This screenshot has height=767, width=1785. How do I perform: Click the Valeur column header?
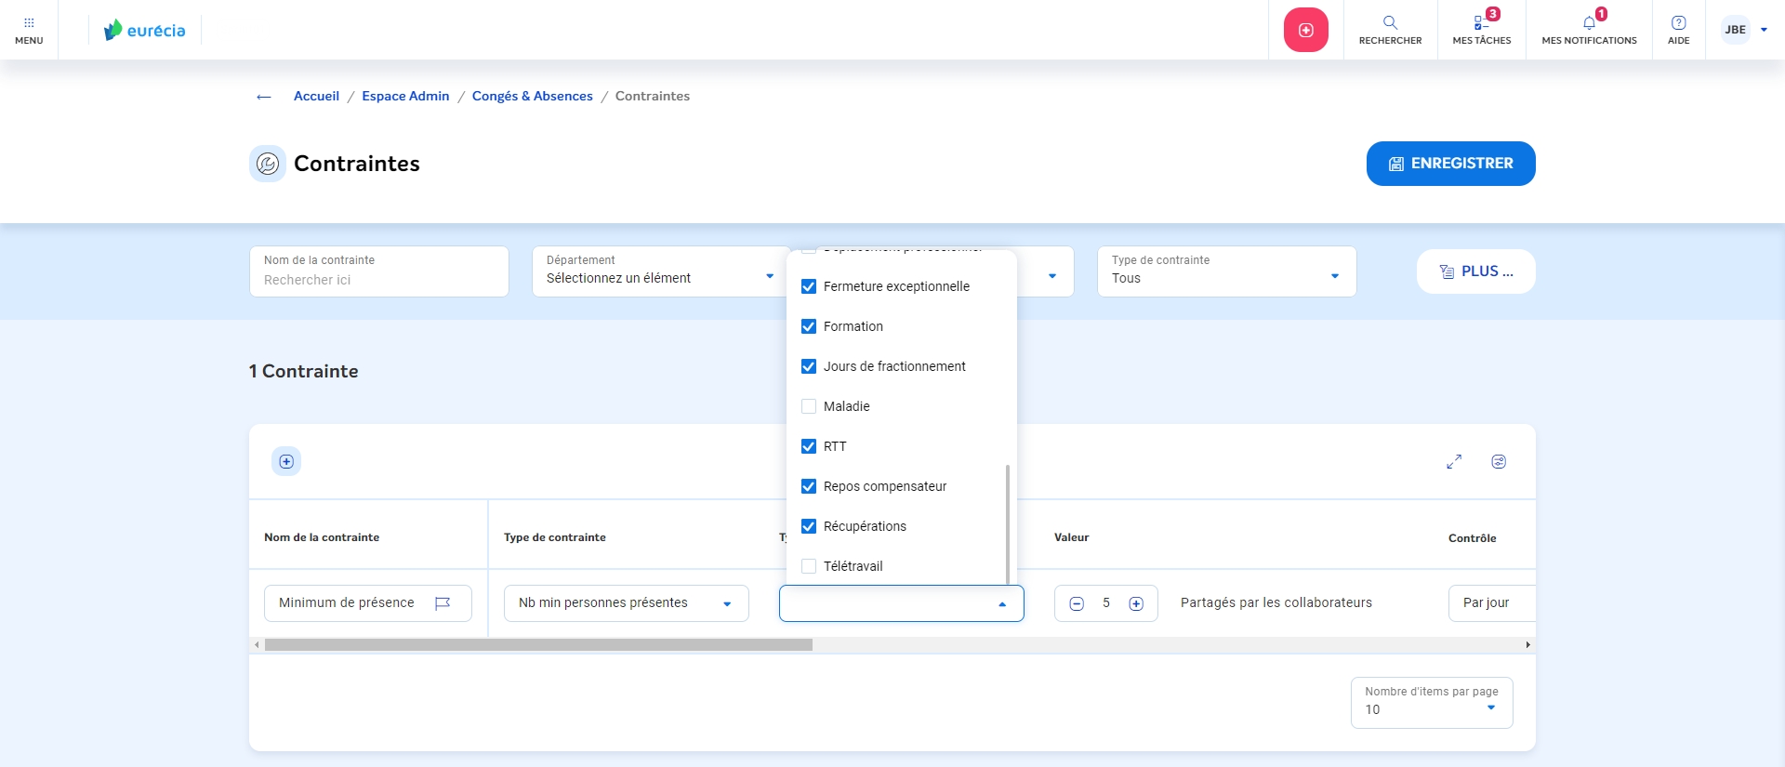[x=1071, y=537]
